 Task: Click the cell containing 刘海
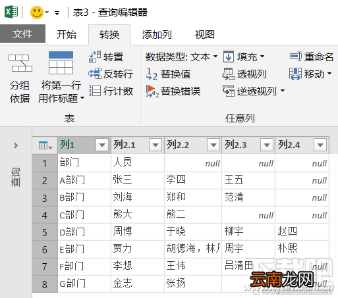[138, 197]
